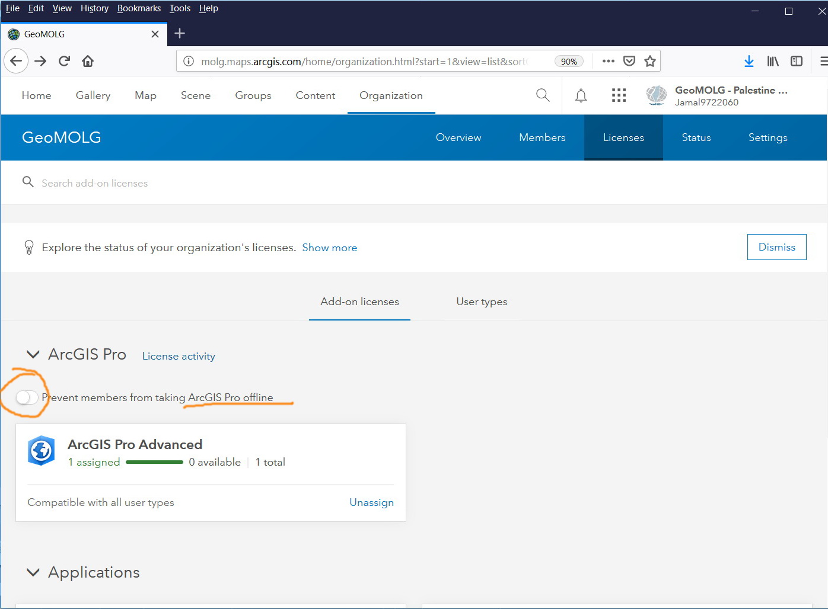Open the License activity link
Viewport: 828px width, 609px height.
click(x=179, y=356)
